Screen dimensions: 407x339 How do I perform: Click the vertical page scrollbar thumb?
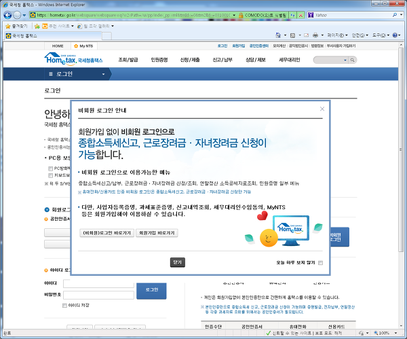[401, 149]
